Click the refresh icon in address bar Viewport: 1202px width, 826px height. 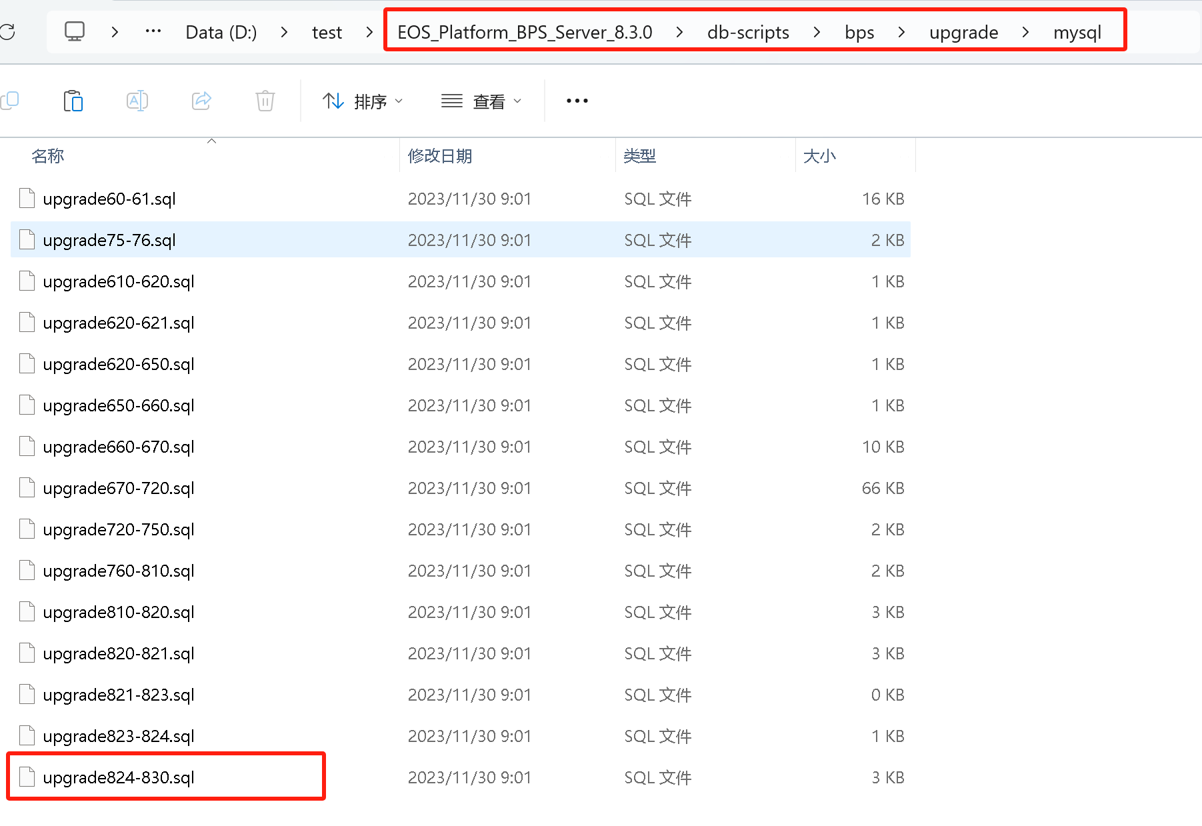8,32
